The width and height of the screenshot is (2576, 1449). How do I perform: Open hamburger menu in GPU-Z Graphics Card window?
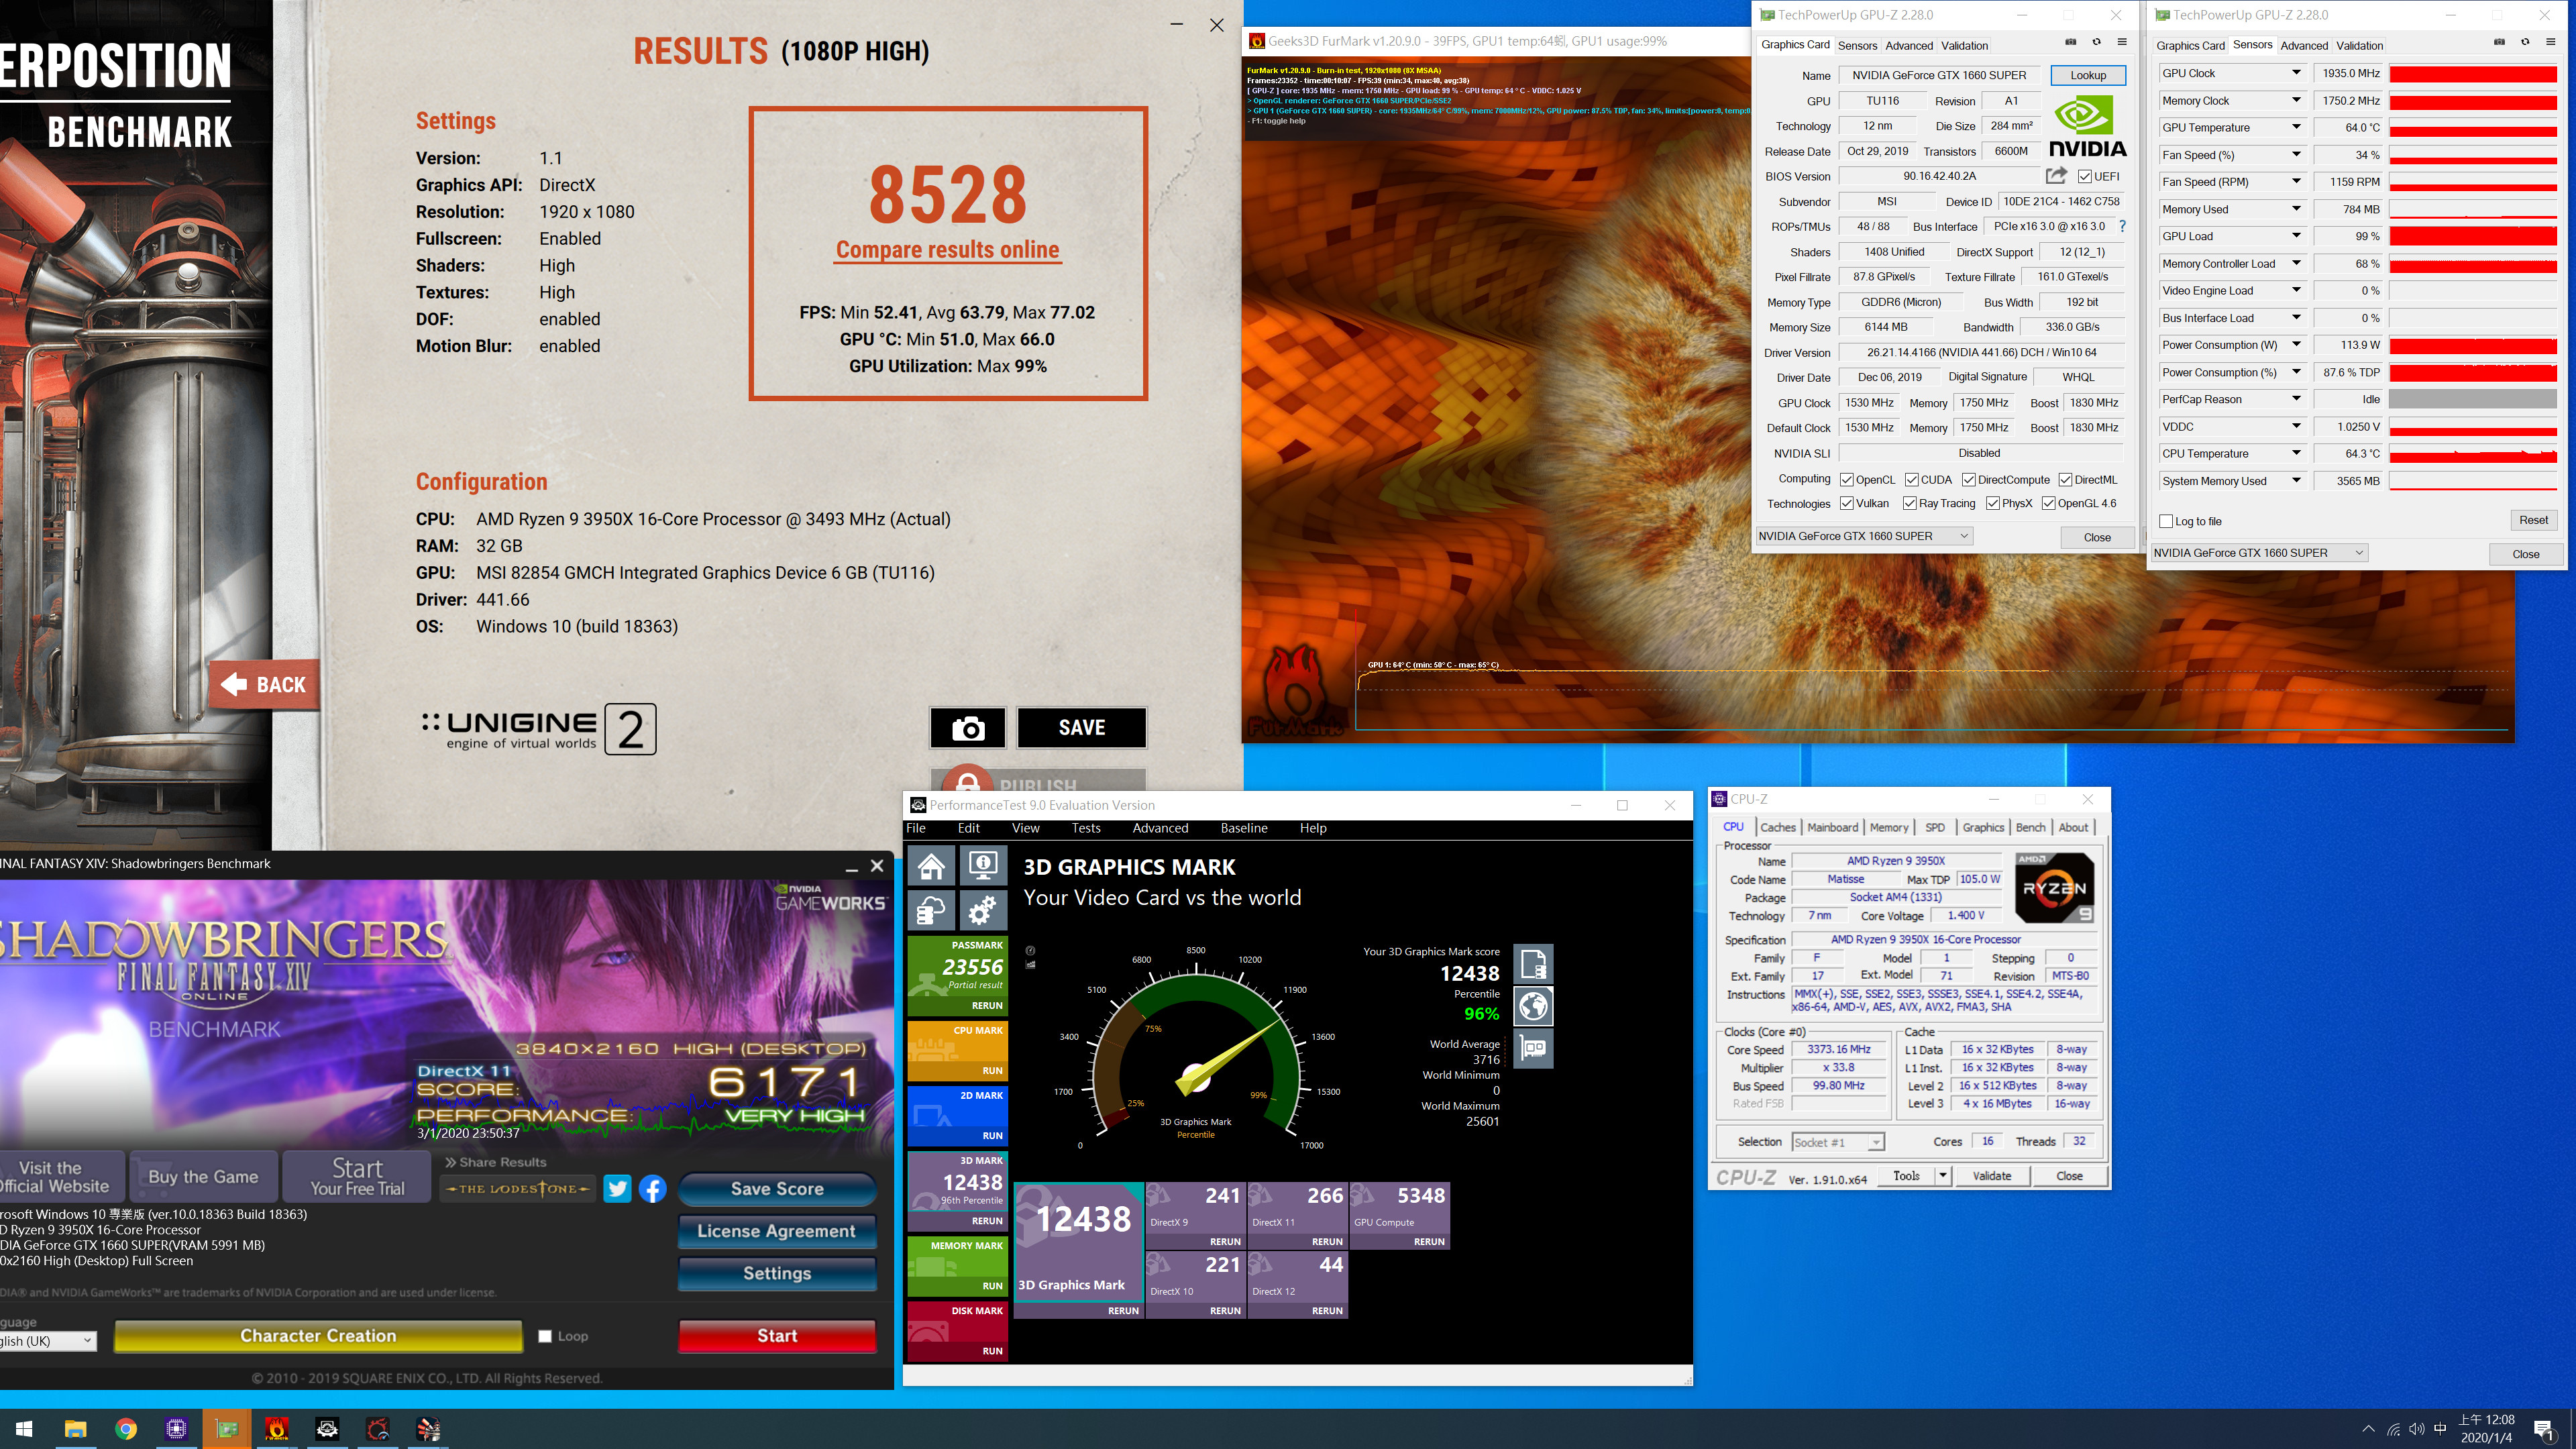point(2122,42)
